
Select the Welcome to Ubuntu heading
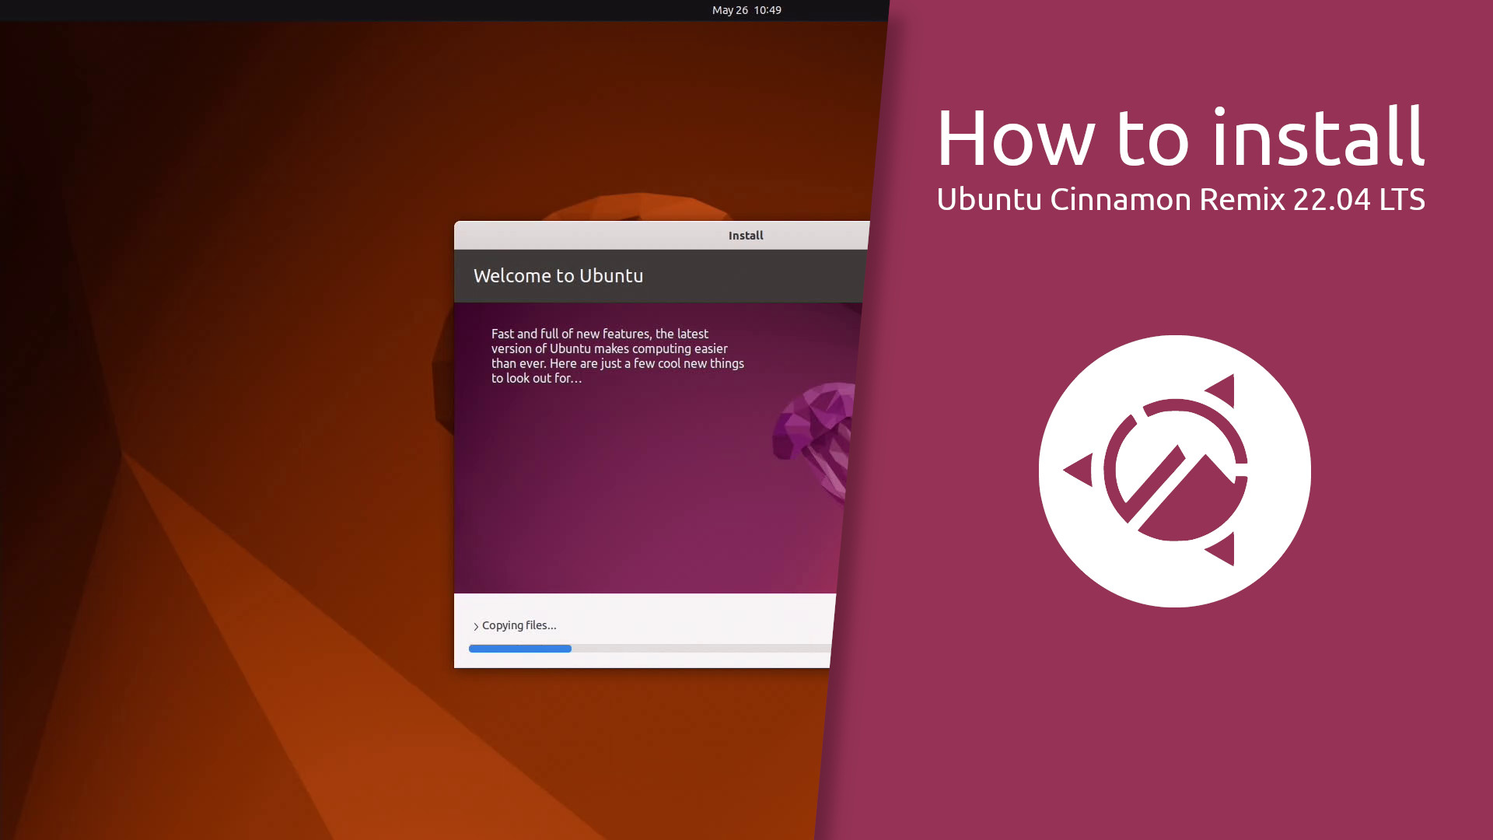point(558,276)
